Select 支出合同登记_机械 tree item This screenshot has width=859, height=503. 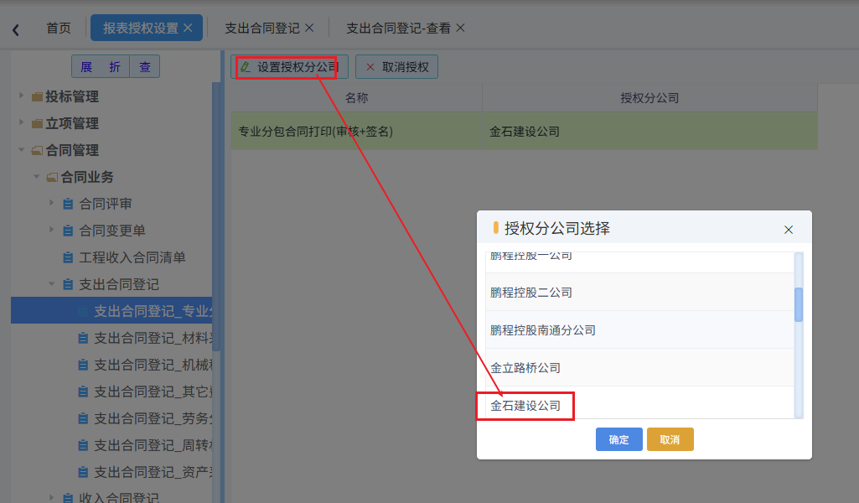tap(153, 365)
